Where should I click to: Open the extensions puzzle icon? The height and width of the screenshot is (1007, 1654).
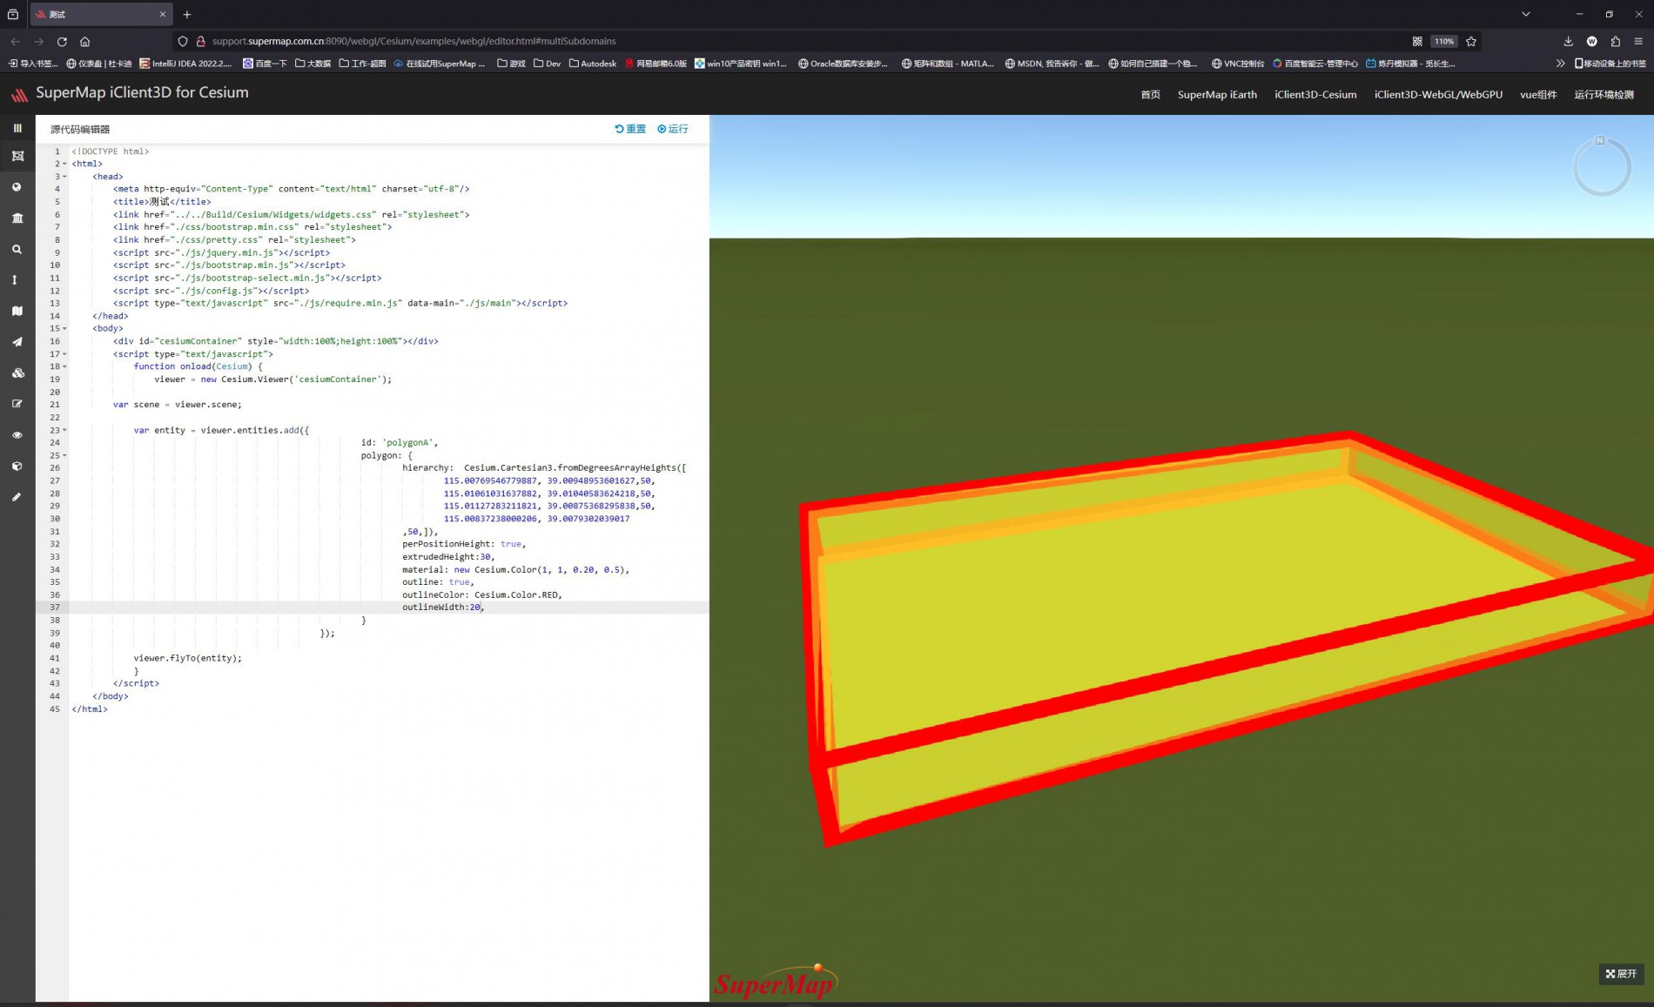(1615, 41)
